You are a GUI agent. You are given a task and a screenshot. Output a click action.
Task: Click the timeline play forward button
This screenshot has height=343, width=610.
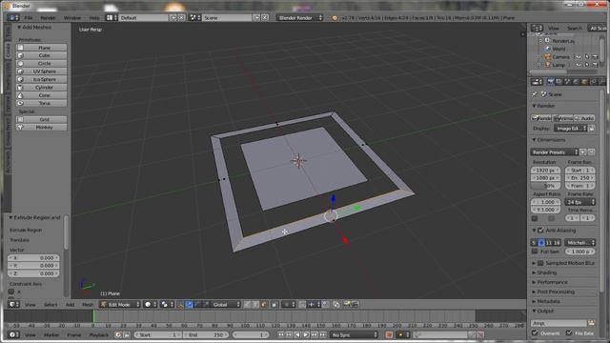click(306, 334)
